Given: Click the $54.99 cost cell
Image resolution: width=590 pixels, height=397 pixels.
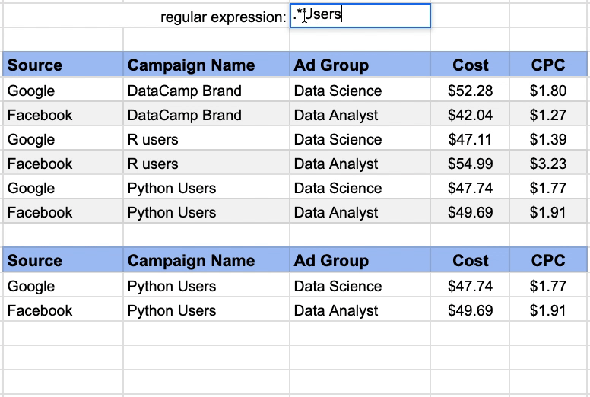Looking at the screenshot, I should [x=470, y=164].
